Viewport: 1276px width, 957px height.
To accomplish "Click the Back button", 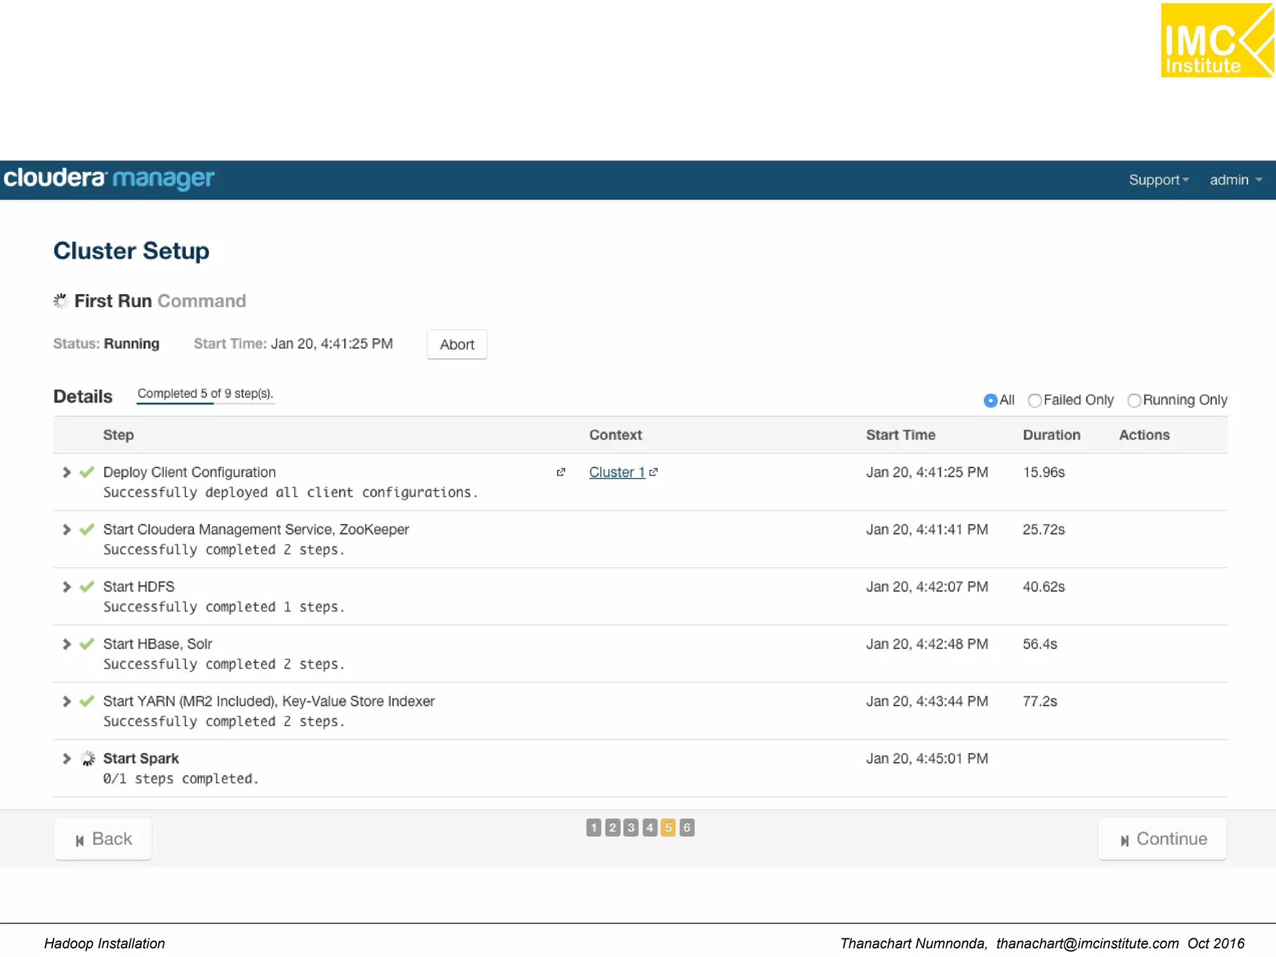I will pyautogui.click(x=103, y=839).
